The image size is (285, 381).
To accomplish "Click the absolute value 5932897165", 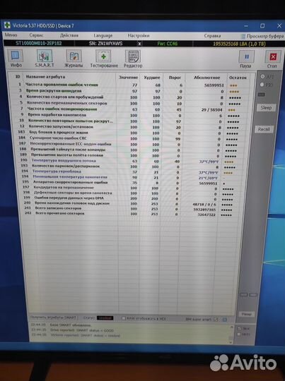I will click(204, 210).
